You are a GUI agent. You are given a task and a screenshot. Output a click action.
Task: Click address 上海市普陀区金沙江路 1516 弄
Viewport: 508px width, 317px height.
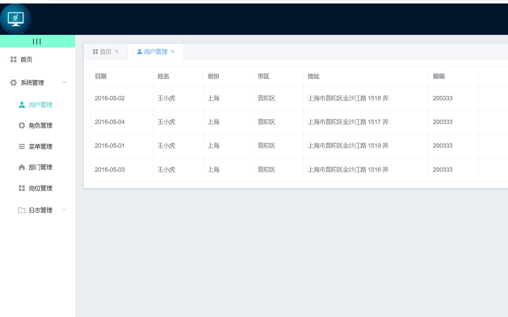point(348,170)
